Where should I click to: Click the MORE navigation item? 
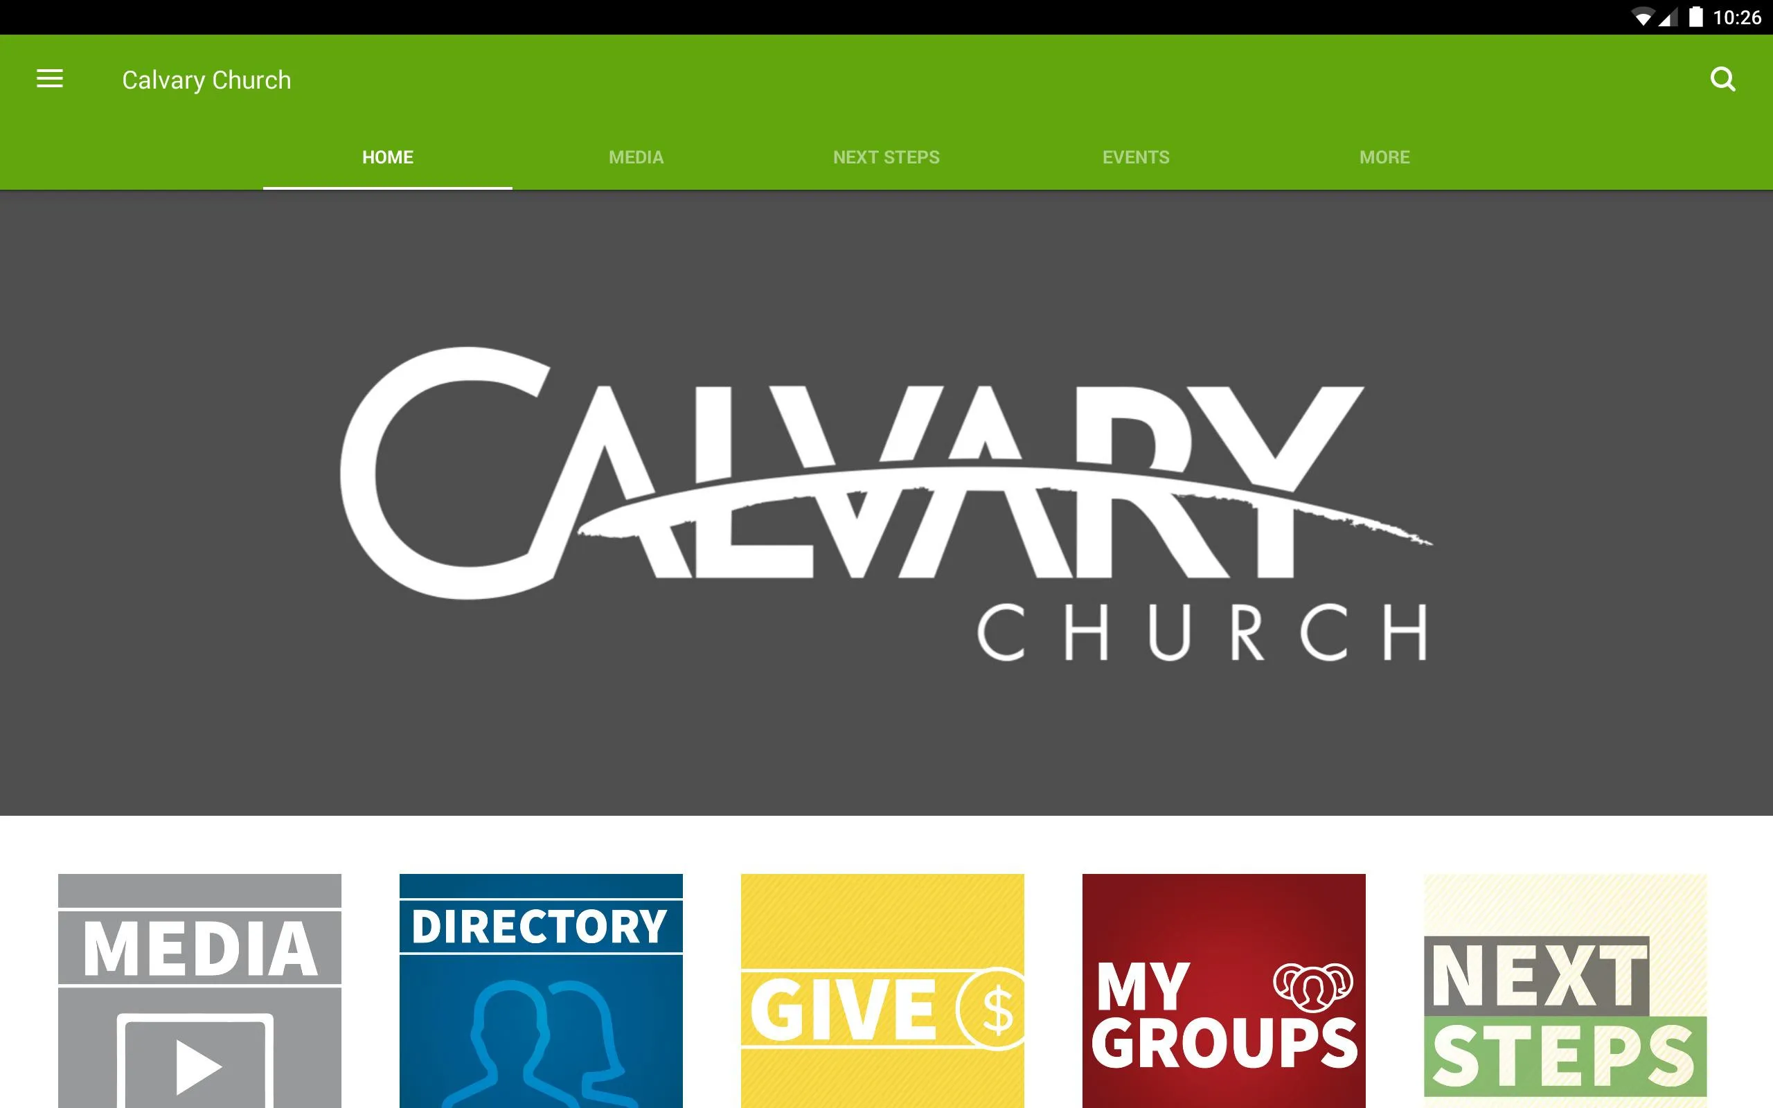[1384, 156]
